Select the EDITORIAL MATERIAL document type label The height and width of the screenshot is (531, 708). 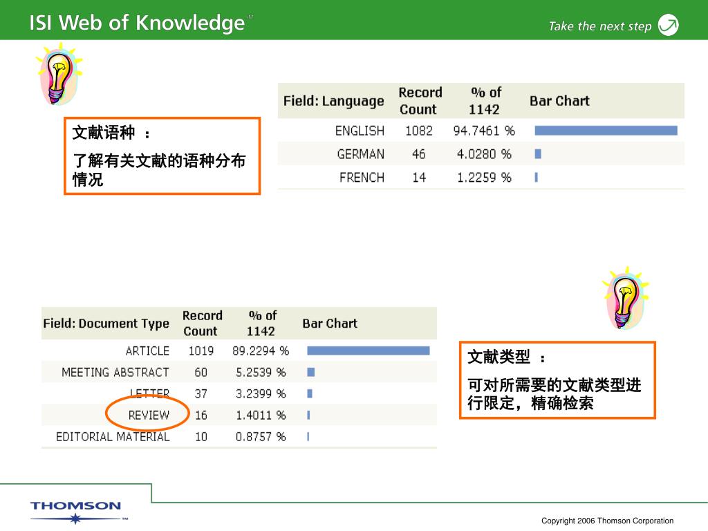(x=113, y=437)
